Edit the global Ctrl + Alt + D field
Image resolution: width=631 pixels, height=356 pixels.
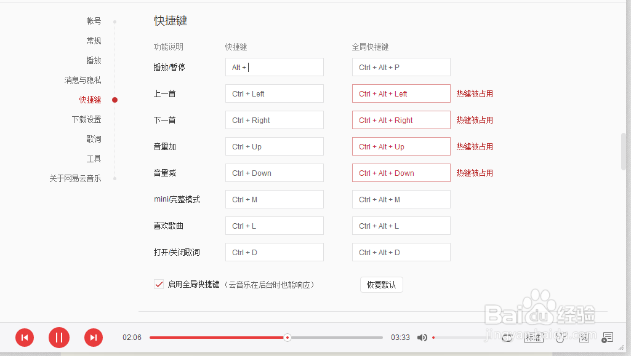401,252
